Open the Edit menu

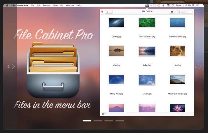[x=39, y=5]
